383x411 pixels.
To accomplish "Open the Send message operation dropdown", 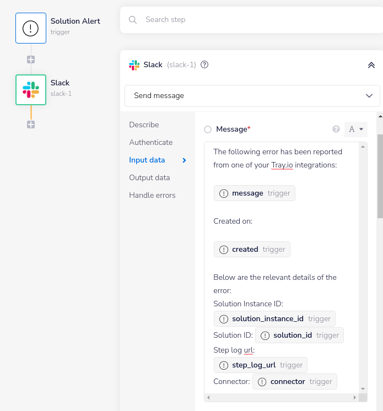I will pos(252,95).
